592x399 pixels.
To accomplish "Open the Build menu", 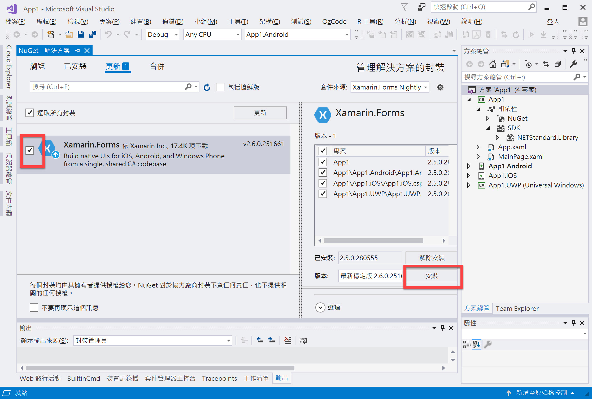I will [x=141, y=21].
